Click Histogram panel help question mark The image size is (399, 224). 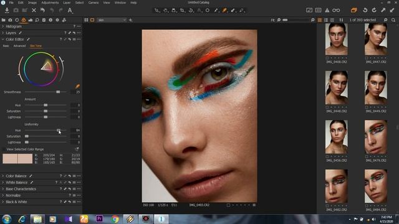74,26
